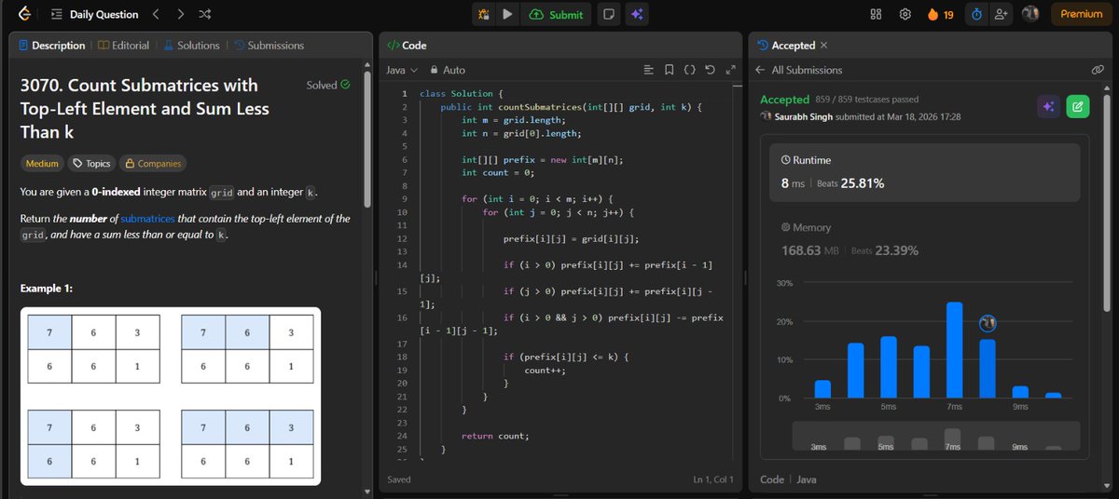The image size is (1119, 499).
Task: Submit the solution
Action: click(556, 14)
